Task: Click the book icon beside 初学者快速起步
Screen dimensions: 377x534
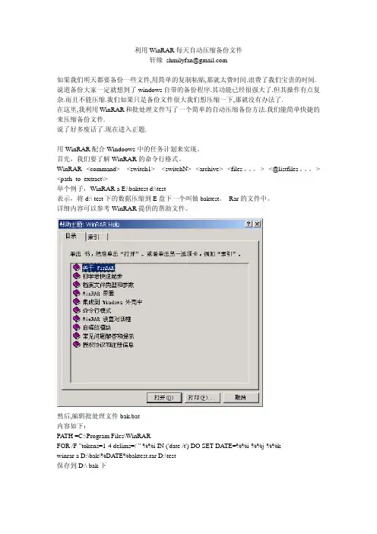Action: coord(77,276)
